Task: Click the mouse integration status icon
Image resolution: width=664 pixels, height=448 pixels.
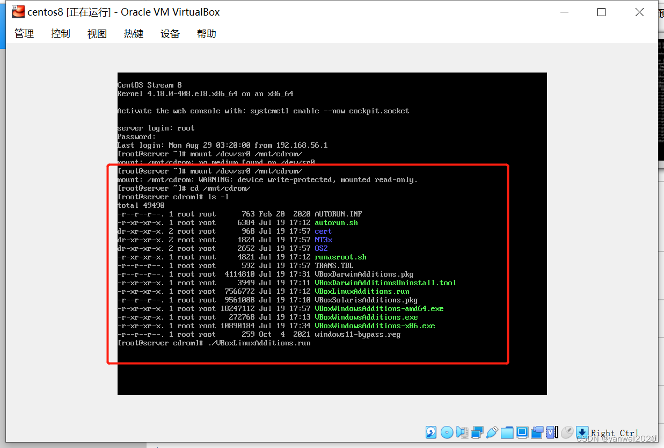Action: coord(567,432)
